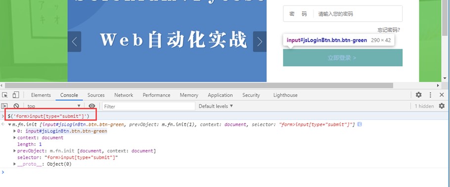Open the Security tab
The width and height of the screenshot is (450, 187).
coord(251,95)
